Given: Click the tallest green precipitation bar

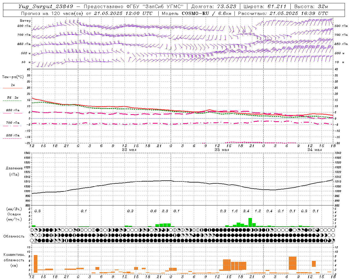Looking at the screenshot, I should pos(250,222).
